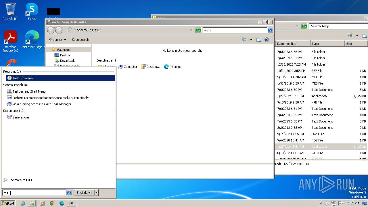
Task: Click Forward button in Search Results window
Action: click(59, 30)
